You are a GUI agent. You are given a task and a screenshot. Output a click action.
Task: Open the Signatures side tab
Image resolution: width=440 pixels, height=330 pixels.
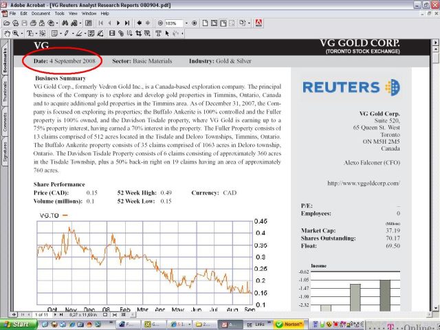tap(5, 152)
